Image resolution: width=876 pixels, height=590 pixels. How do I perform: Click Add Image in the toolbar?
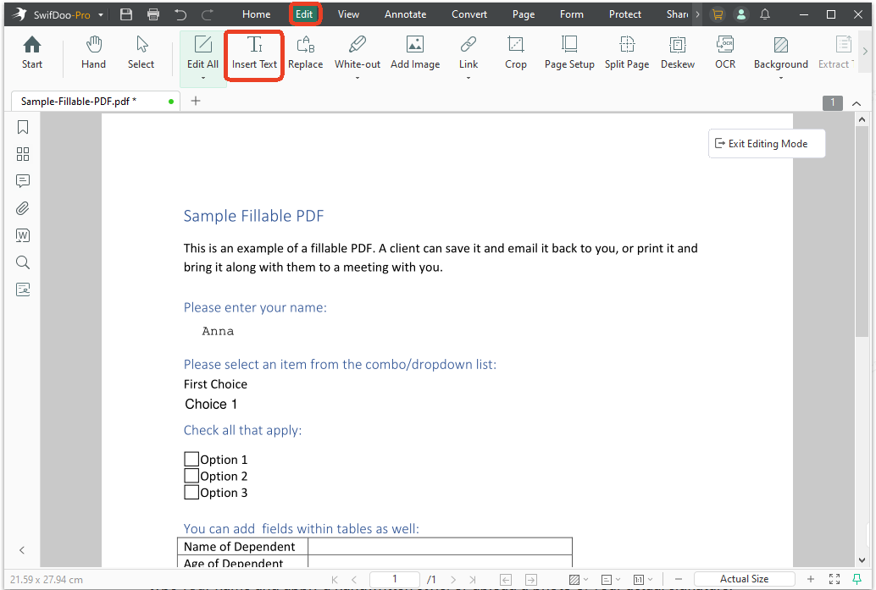coord(415,52)
